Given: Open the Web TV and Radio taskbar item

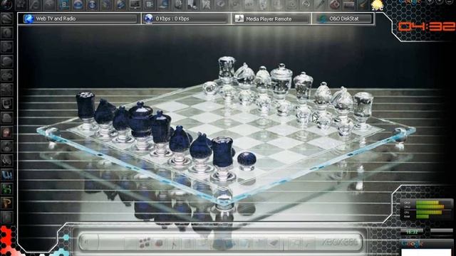Looking at the screenshot, I should [x=79, y=18].
